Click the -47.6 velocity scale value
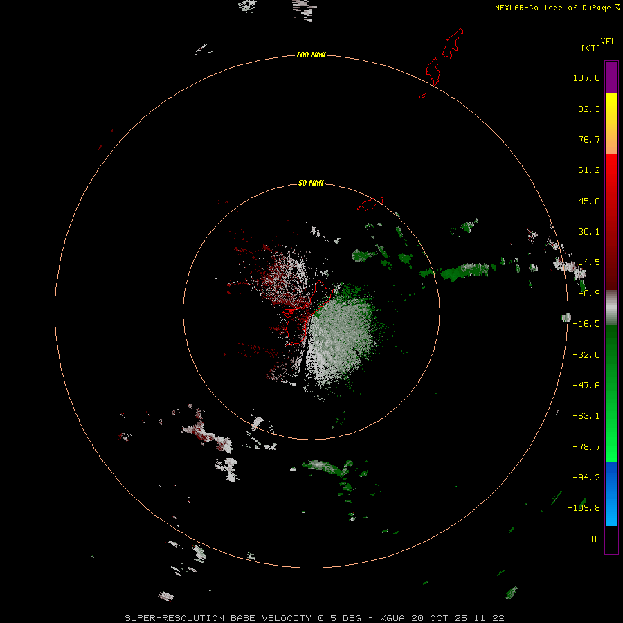The width and height of the screenshot is (623, 623). [x=586, y=386]
